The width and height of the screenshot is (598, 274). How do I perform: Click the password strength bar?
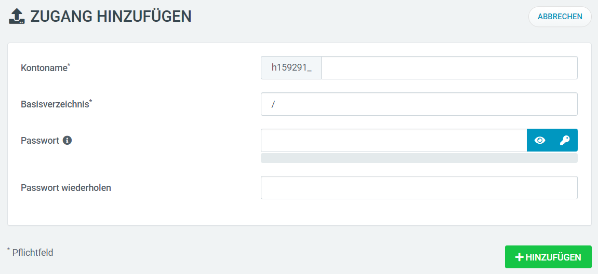419,158
